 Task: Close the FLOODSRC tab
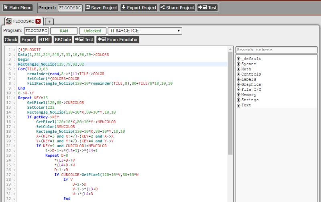pyautogui.click(x=38, y=21)
